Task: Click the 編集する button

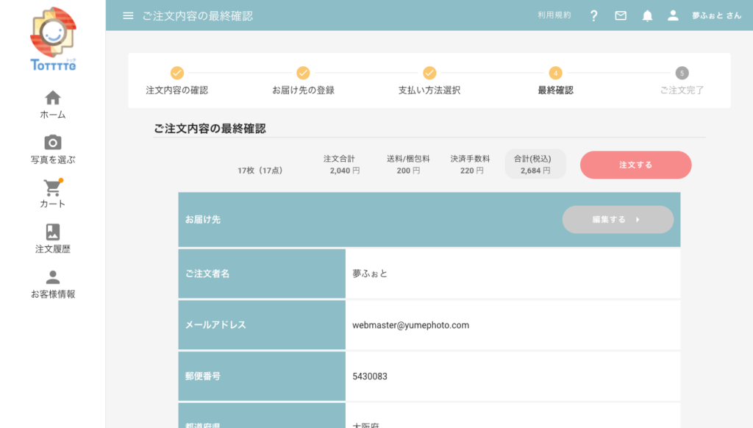Action: click(x=618, y=220)
